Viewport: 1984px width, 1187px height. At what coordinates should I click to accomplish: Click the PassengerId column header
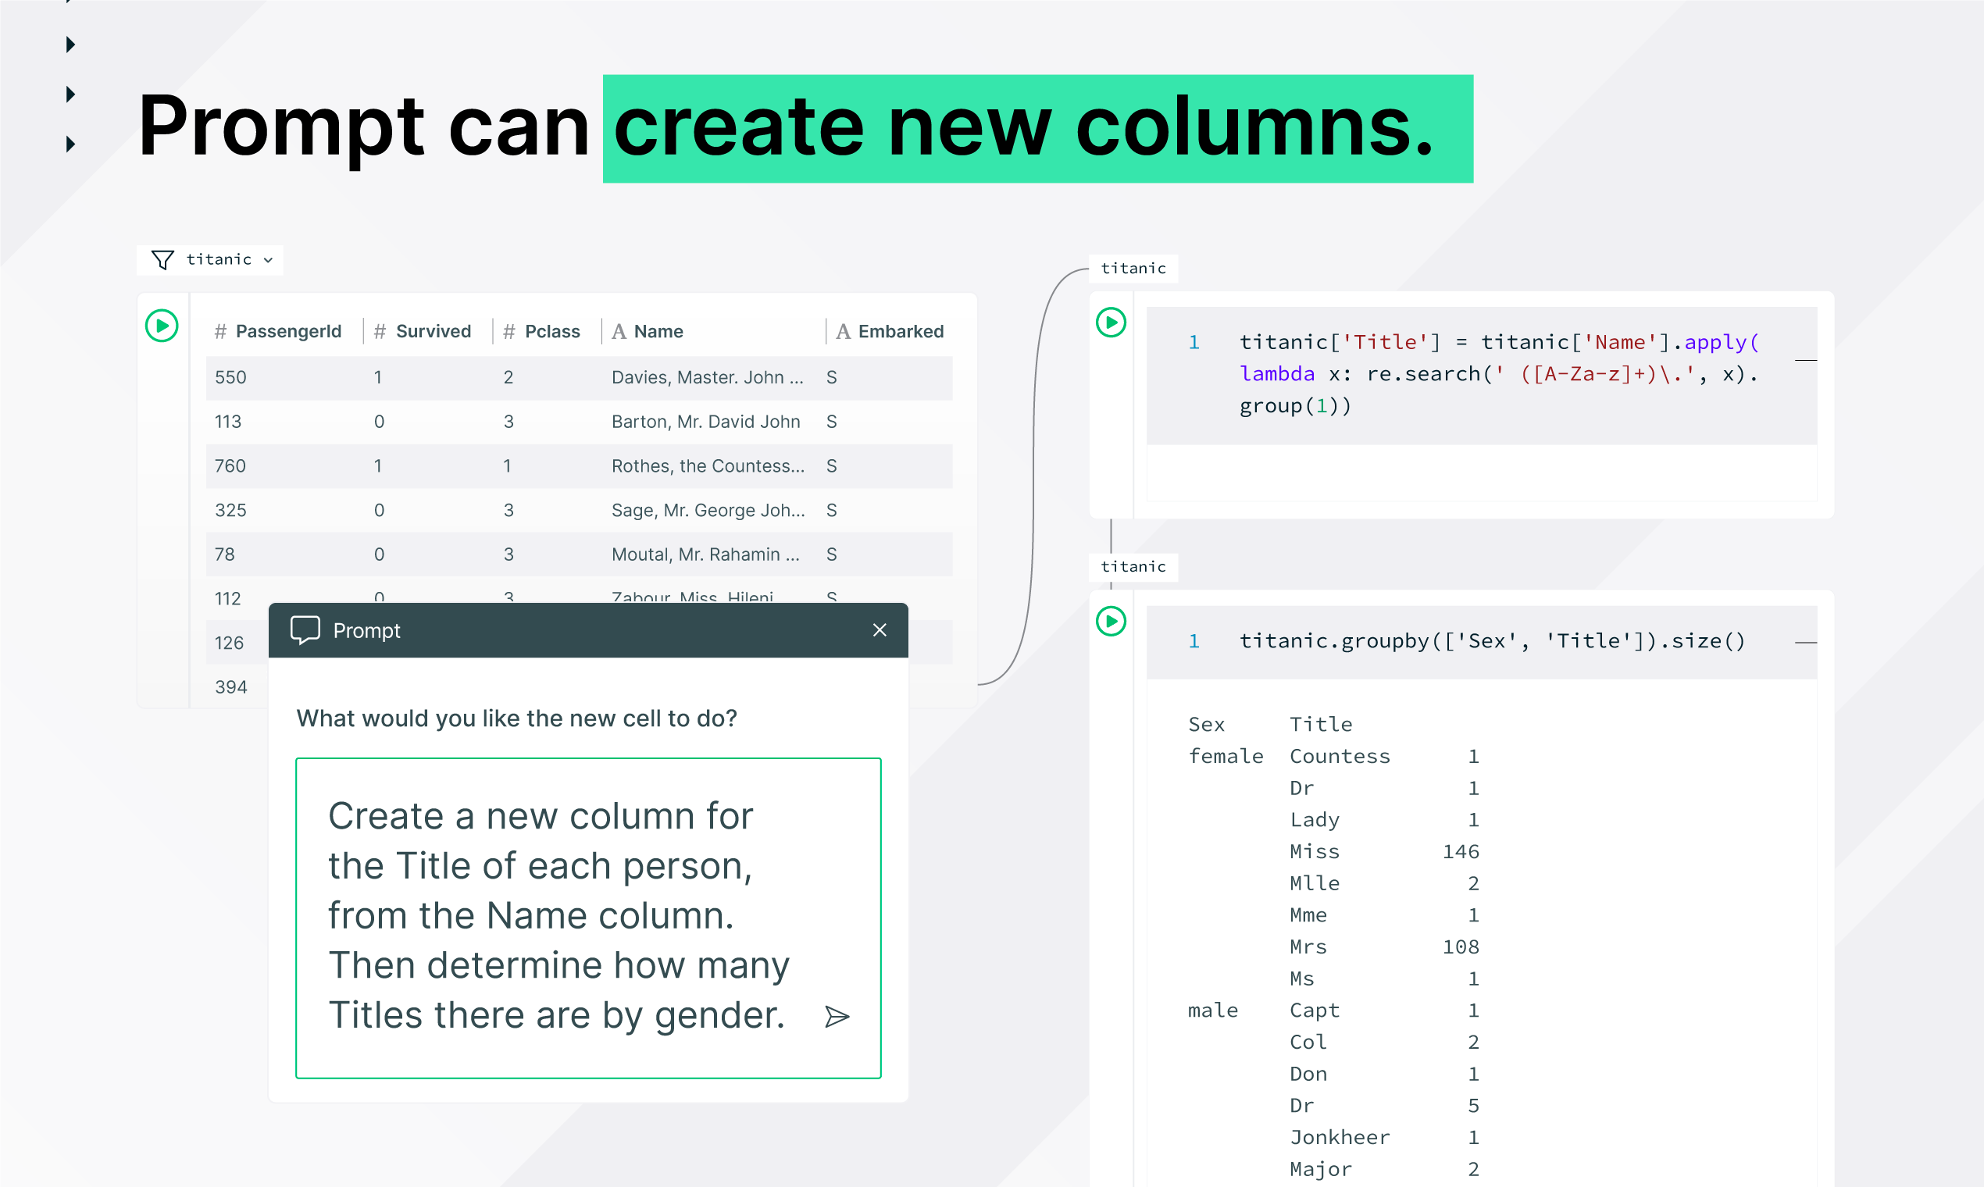click(287, 331)
